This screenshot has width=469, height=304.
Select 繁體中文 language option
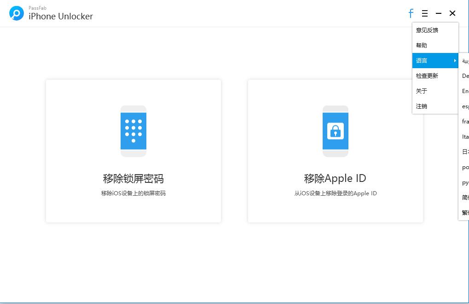click(464, 213)
